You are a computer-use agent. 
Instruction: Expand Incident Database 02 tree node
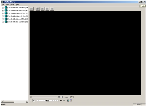[3, 11]
